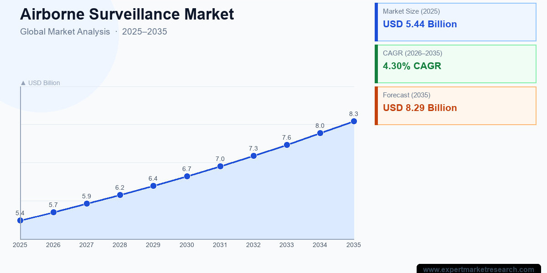Click the 2026 x-axis year label
This screenshot has height=273, width=547.
[x=53, y=245]
